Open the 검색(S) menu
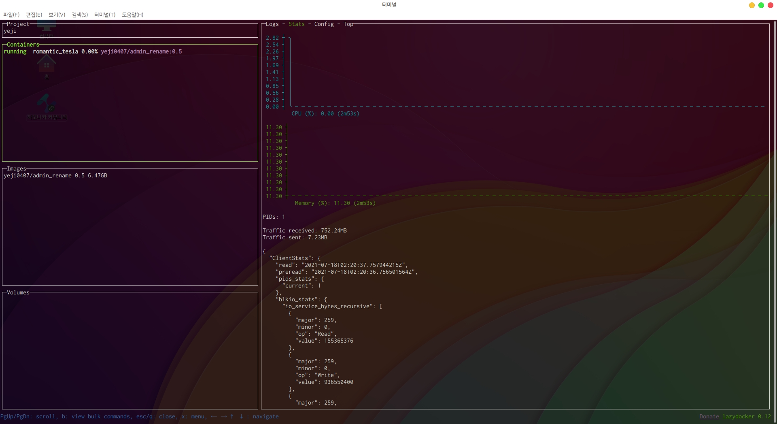777x424 pixels. tap(80, 15)
